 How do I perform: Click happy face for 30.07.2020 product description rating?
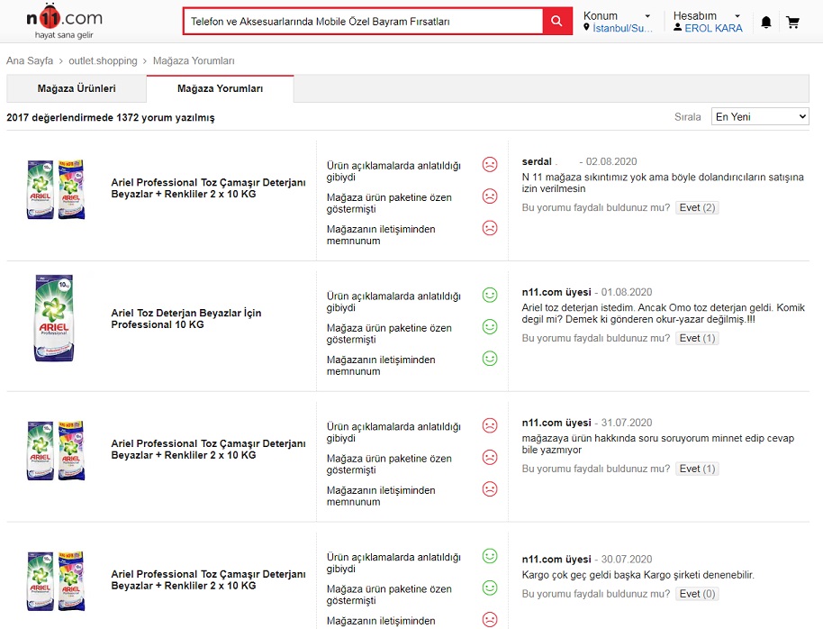[x=490, y=556]
